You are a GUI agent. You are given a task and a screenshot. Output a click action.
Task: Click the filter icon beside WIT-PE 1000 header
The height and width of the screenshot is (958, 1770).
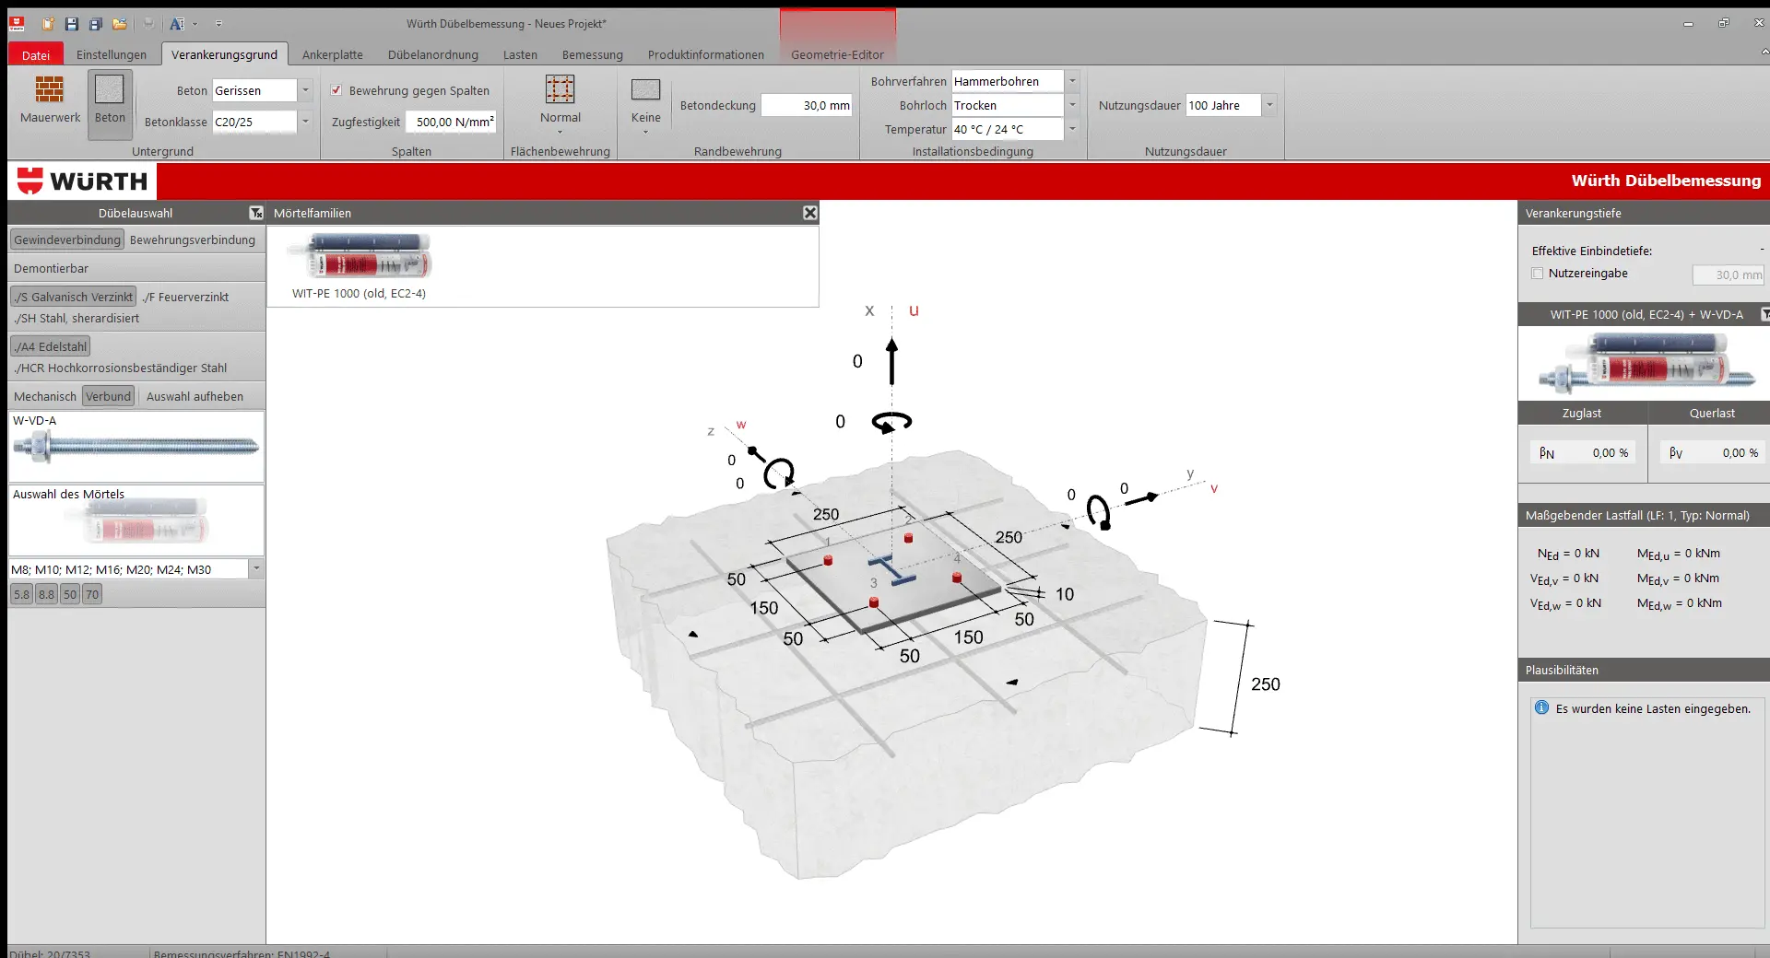[1764, 314]
